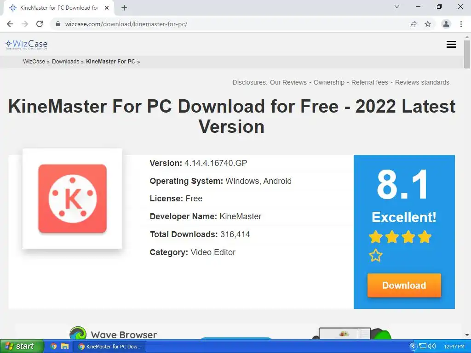The image size is (471, 353).
Task: Click the WizCase logo
Action: pos(26,45)
